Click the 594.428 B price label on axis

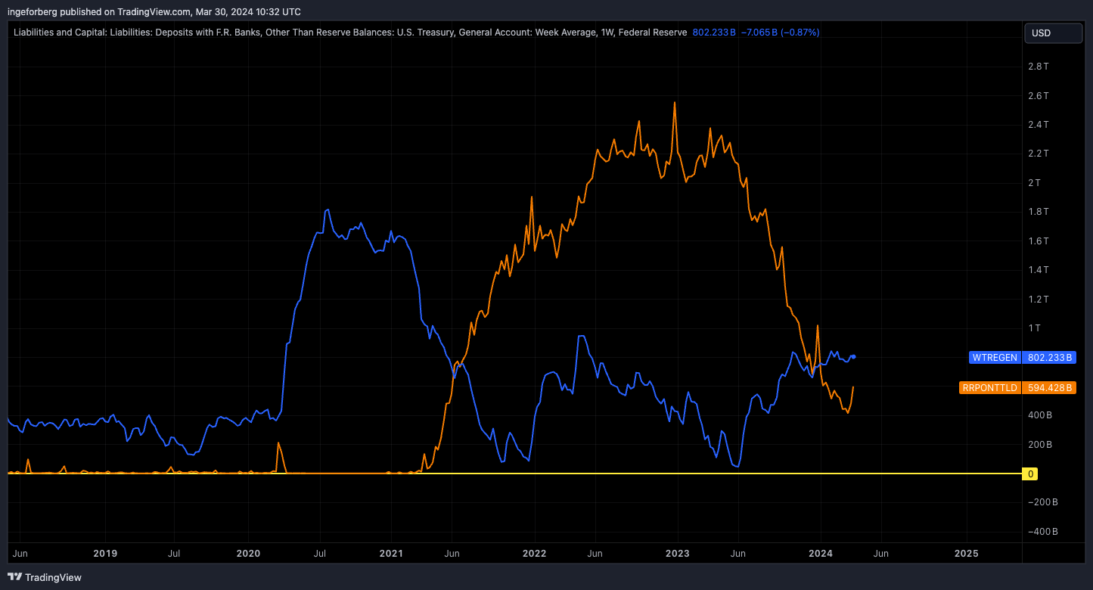(x=1049, y=388)
